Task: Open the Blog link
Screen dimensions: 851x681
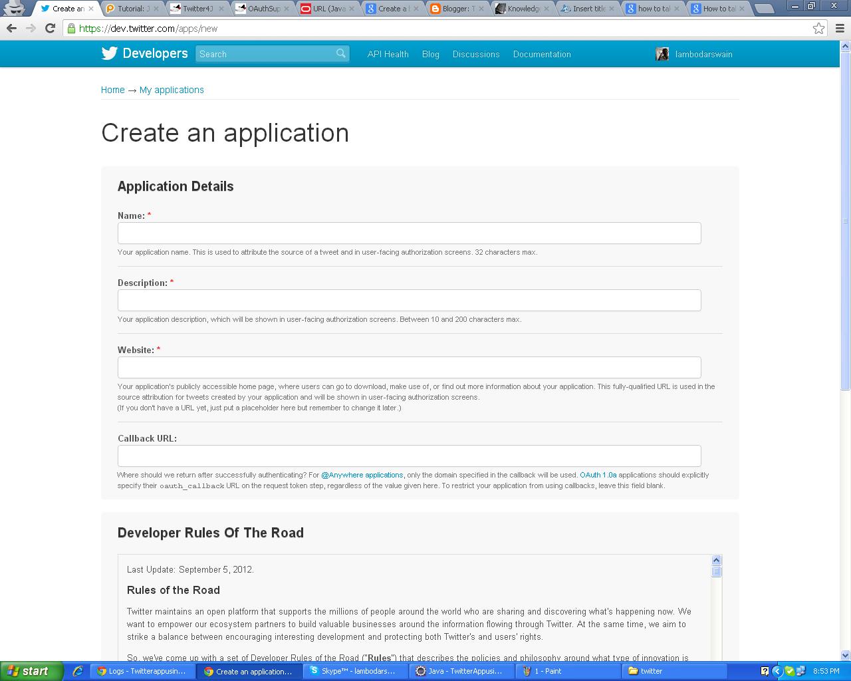Action: pos(431,54)
